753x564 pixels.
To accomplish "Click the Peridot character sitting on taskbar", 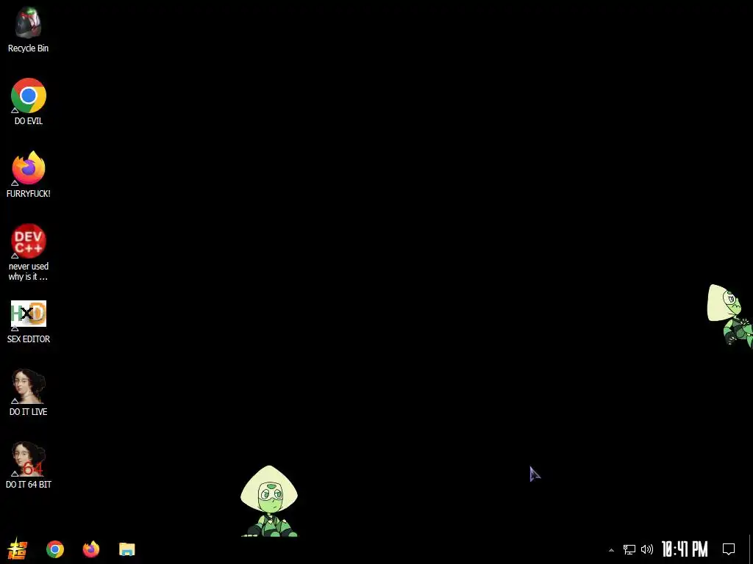I will 269,501.
